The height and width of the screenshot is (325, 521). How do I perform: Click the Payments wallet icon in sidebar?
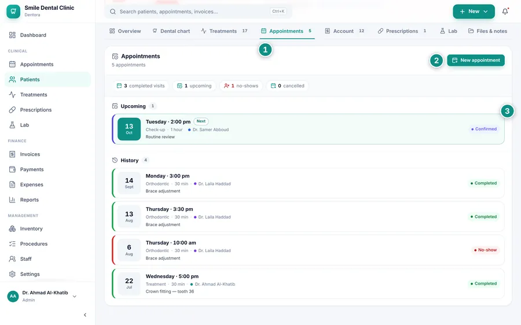click(x=12, y=169)
